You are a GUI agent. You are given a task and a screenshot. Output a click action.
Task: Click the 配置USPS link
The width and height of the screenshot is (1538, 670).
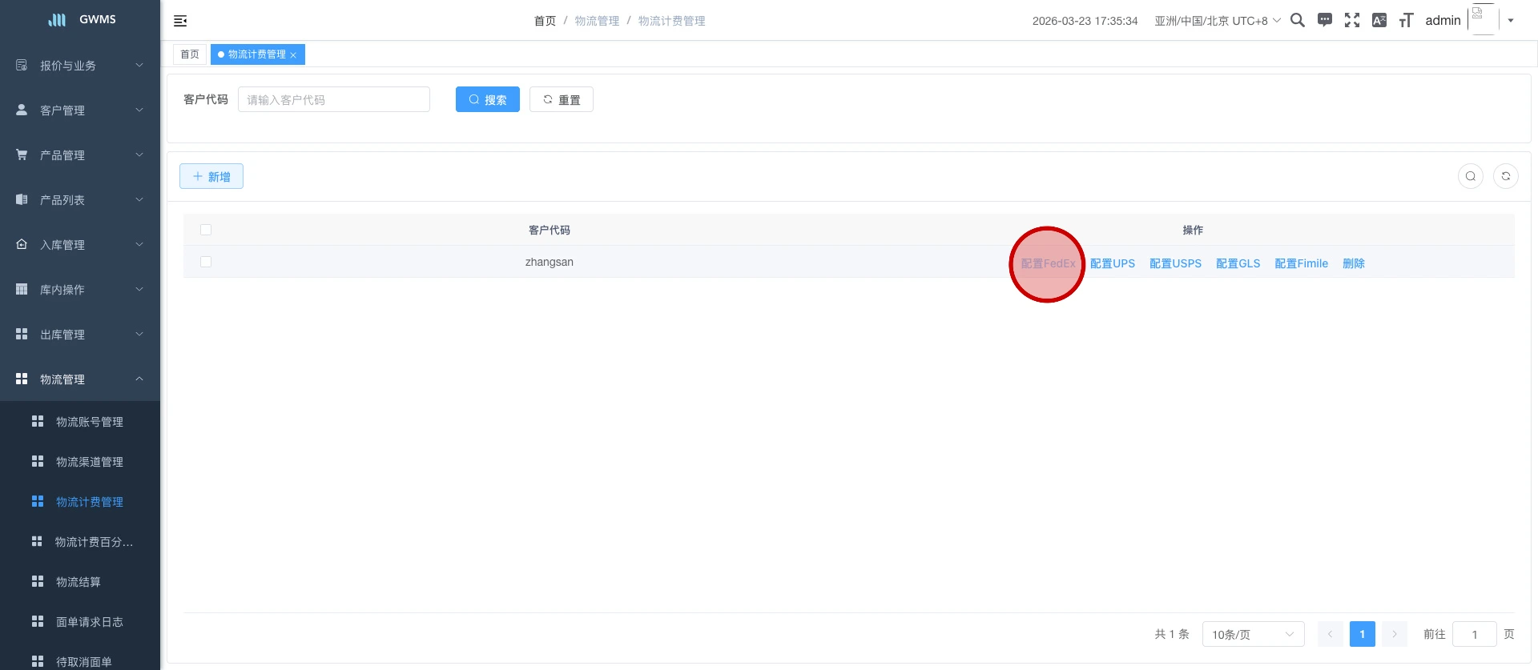click(x=1175, y=263)
